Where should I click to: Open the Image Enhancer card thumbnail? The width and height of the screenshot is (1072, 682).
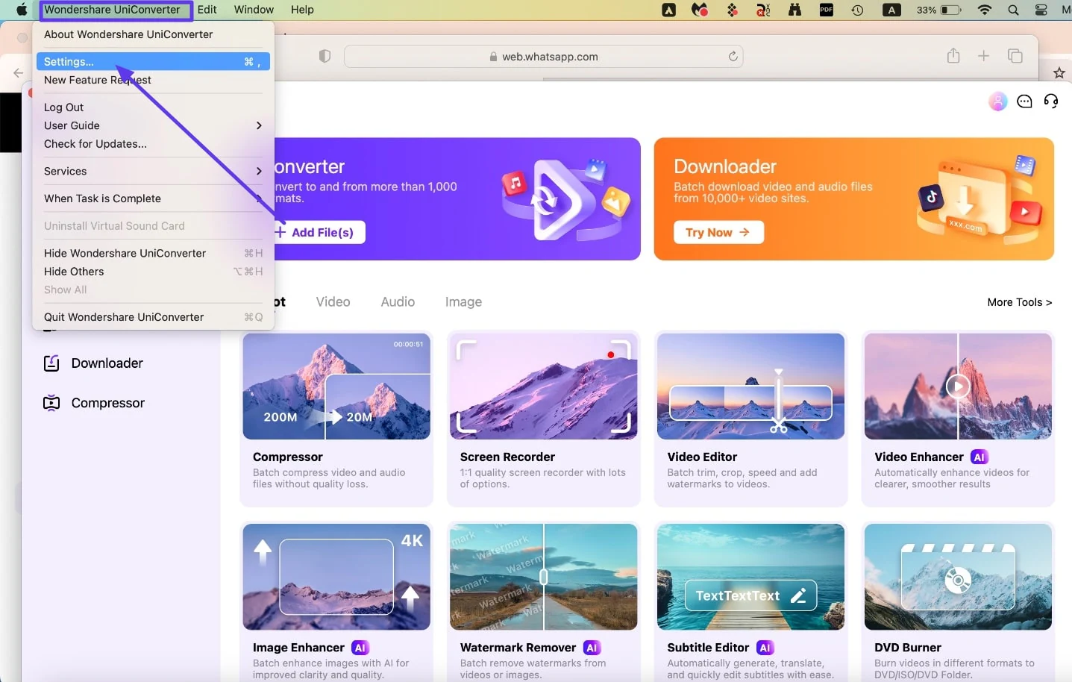[336, 577]
